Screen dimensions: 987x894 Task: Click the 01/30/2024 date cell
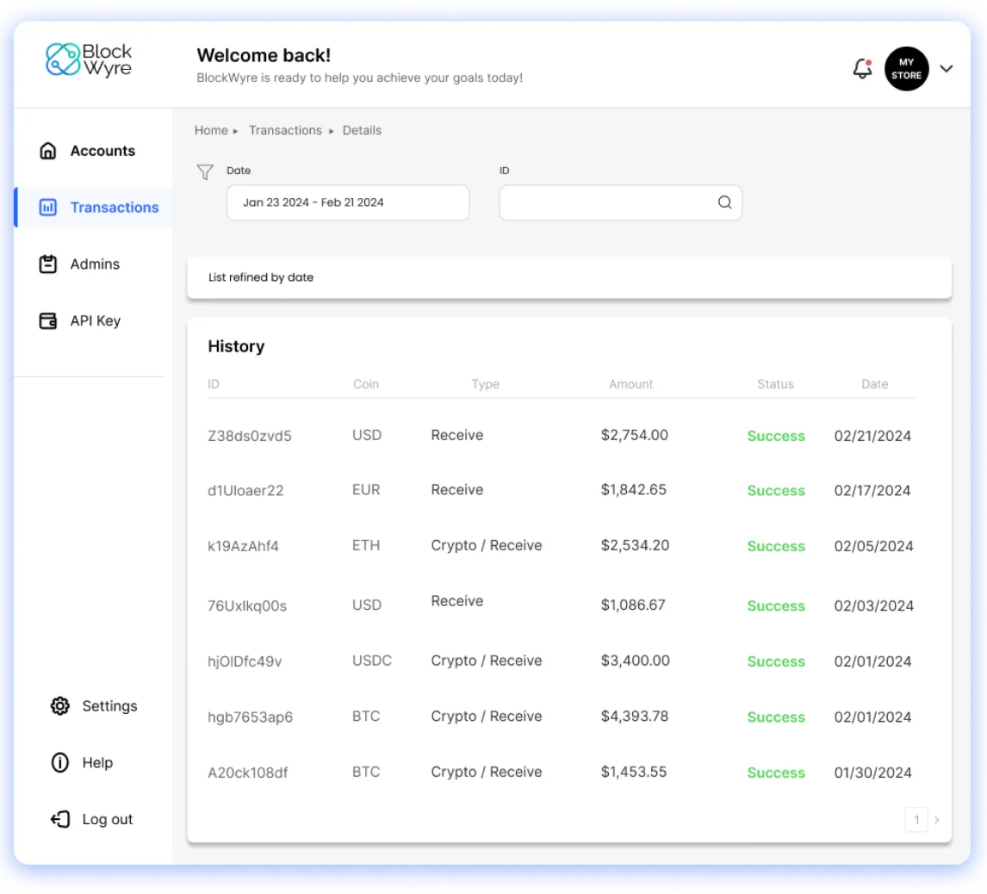coord(872,773)
